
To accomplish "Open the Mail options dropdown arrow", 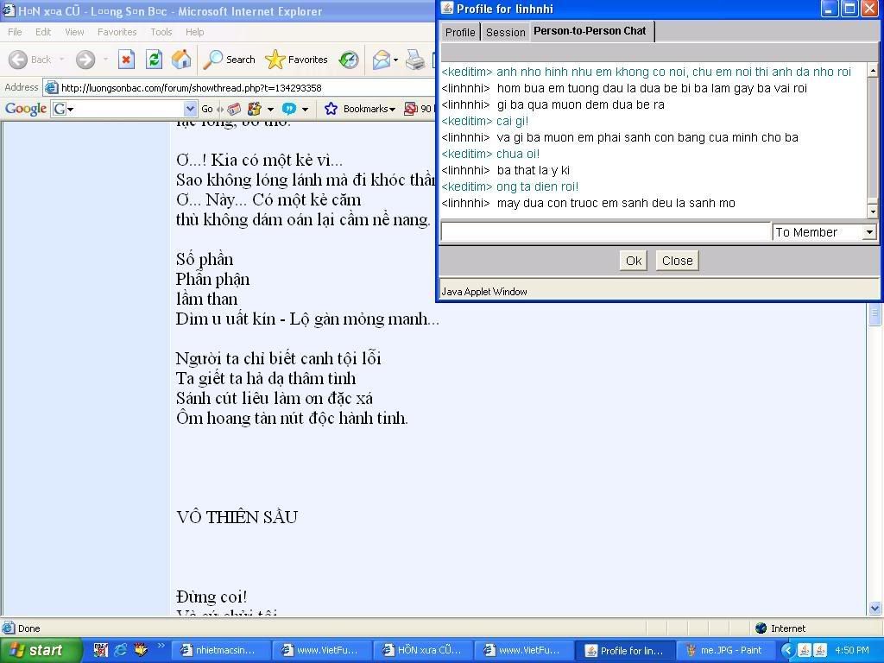I will click(395, 60).
